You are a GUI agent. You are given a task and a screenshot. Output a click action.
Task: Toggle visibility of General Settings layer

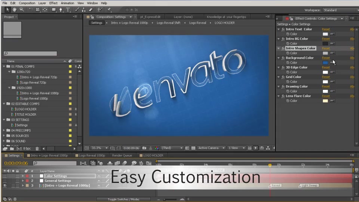(x=4, y=181)
